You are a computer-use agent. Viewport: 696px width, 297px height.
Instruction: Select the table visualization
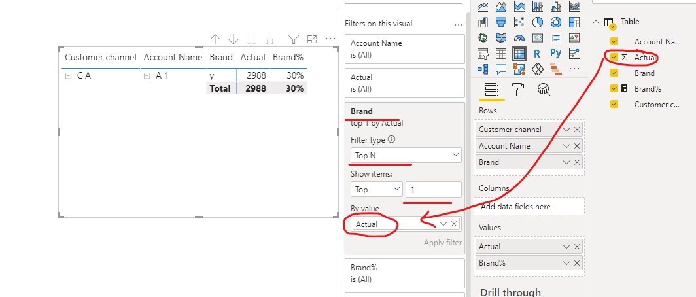tap(501, 54)
